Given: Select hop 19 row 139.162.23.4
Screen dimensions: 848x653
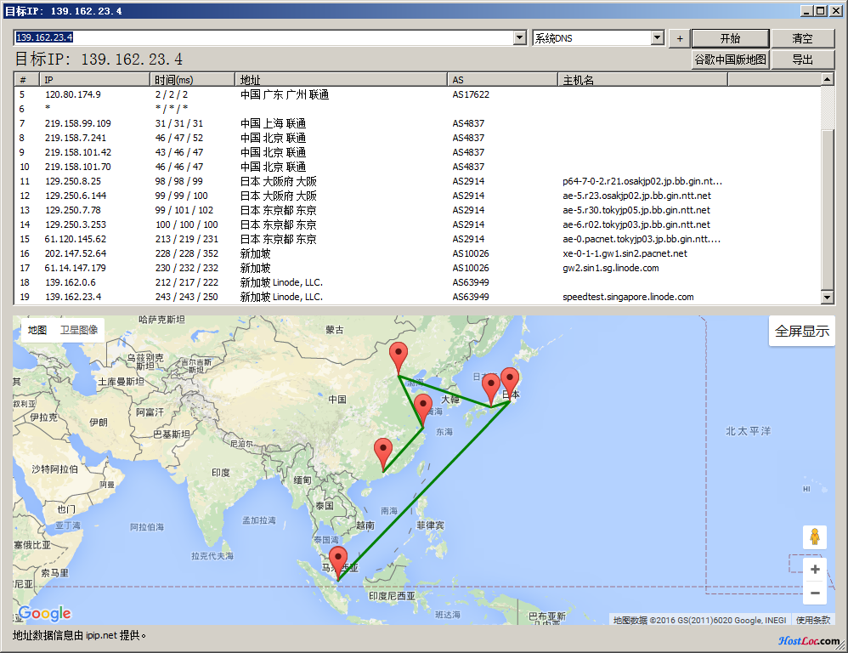Looking at the screenshot, I should click(x=416, y=297).
